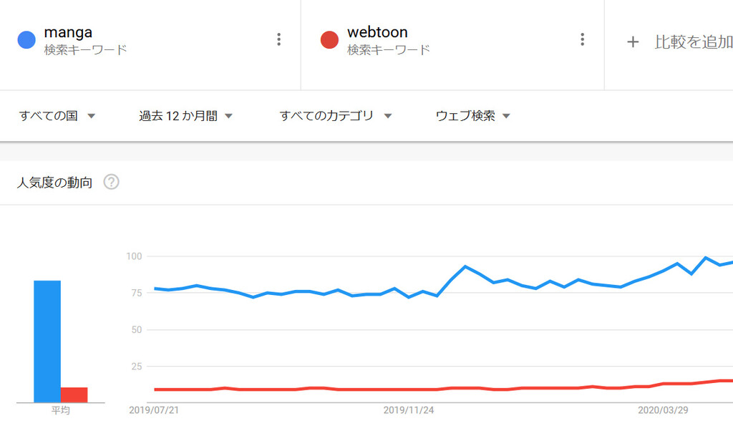Open help for 人気度の動向

[x=111, y=182]
